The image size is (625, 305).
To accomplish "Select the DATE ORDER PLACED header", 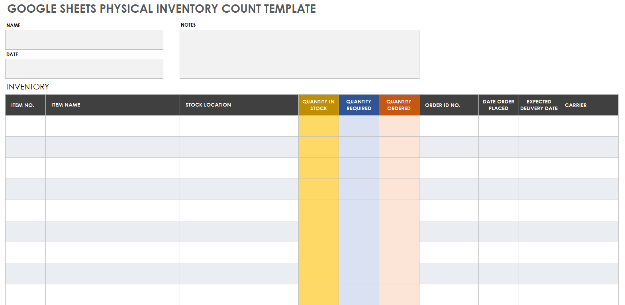I will (x=499, y=105).
